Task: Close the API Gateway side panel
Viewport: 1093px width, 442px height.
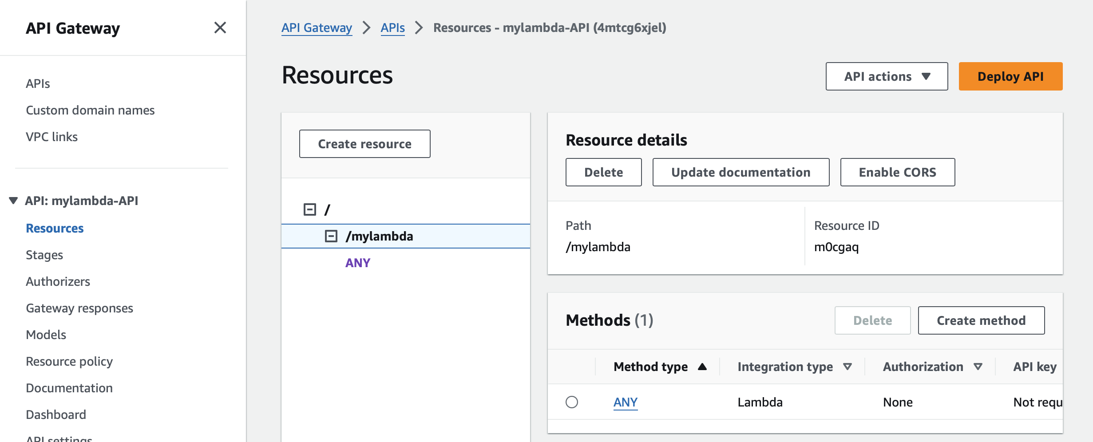Action: [x=220, y=28]
